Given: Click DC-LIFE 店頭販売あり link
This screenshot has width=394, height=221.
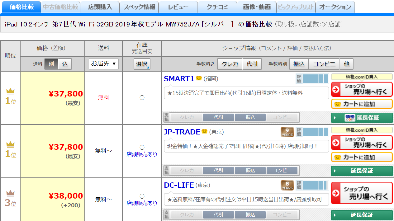Looking at the screenshot, I should (x=142, y=203).
